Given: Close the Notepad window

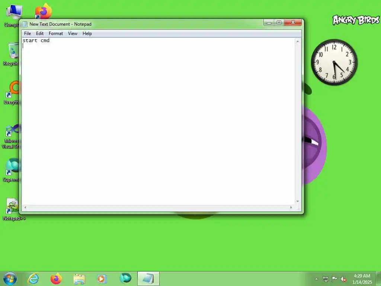Looking at the screenshot, I should point(293,23).
